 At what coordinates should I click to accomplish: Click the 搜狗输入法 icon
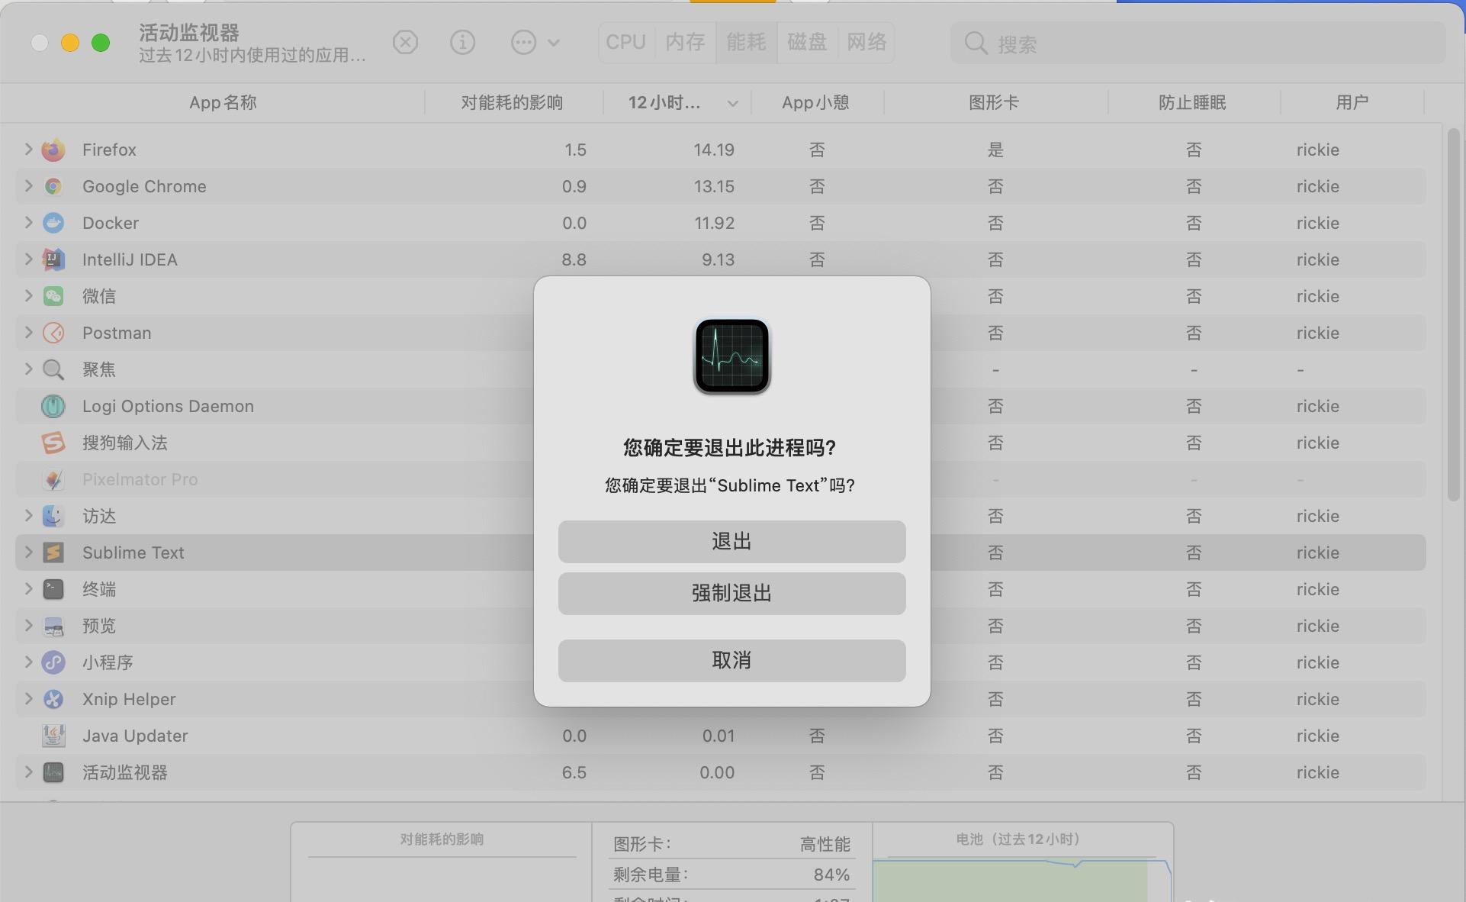click(53, 443)
